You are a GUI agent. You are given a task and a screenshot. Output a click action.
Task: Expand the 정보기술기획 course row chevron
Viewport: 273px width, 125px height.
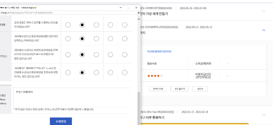[263, 115]
